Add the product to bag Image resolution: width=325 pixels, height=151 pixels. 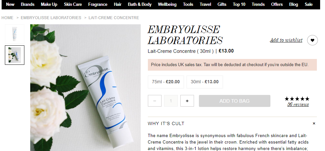pyautogui.click(x=234, y=101)
